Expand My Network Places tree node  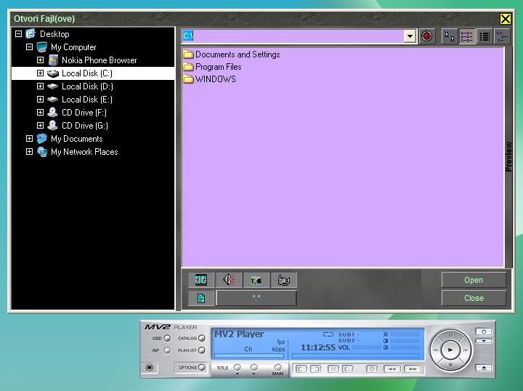[x=29, y=151]
